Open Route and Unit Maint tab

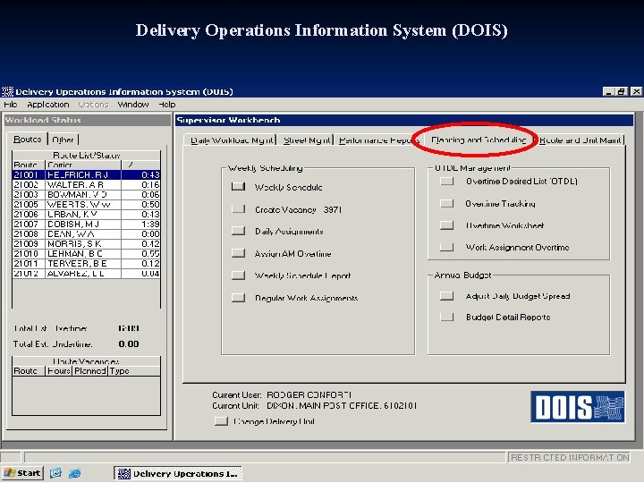[580, 140]
